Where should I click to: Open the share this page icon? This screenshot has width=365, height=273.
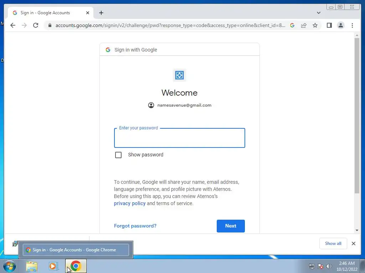point(304,25)
